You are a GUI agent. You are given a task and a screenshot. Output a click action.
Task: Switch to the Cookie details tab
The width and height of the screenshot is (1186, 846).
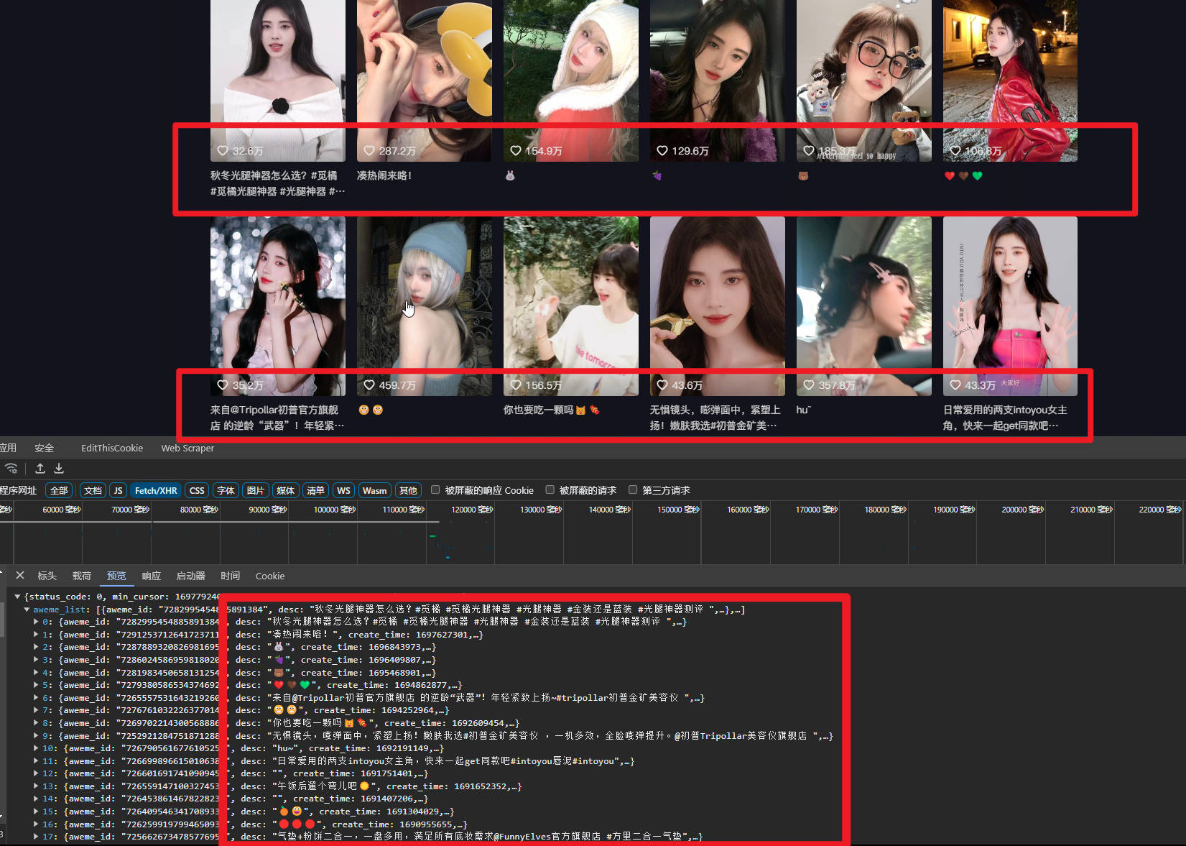[270, 576]
